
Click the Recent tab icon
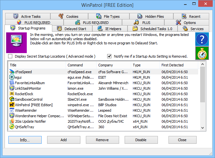click(184, 16)
